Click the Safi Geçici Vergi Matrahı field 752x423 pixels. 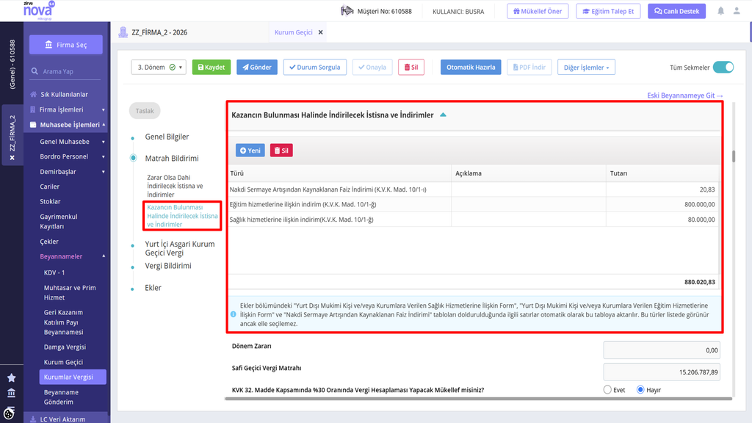662,372
